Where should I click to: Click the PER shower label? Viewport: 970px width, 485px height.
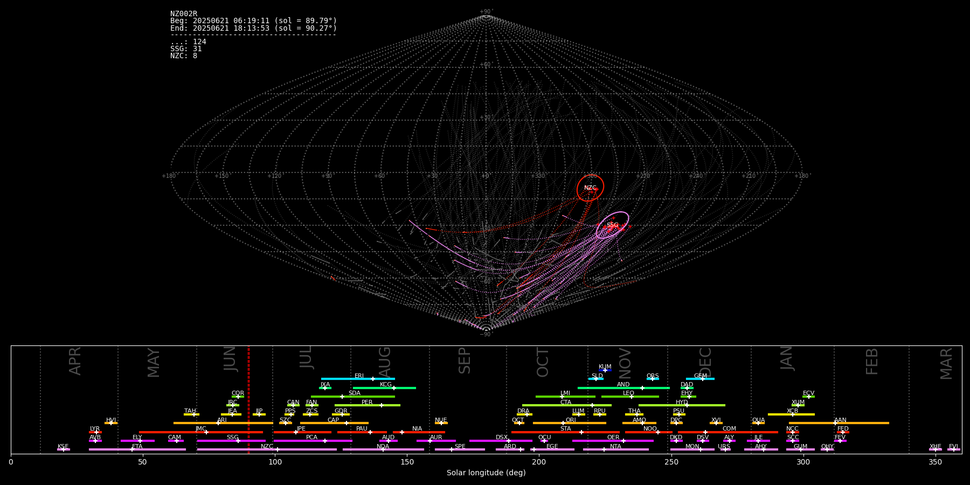point(367,403)
